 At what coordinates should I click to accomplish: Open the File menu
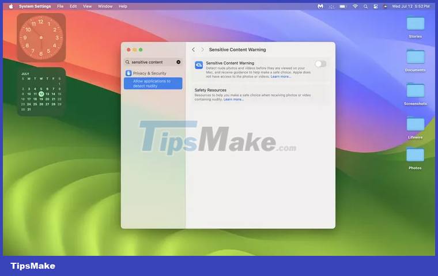[60, 6]
